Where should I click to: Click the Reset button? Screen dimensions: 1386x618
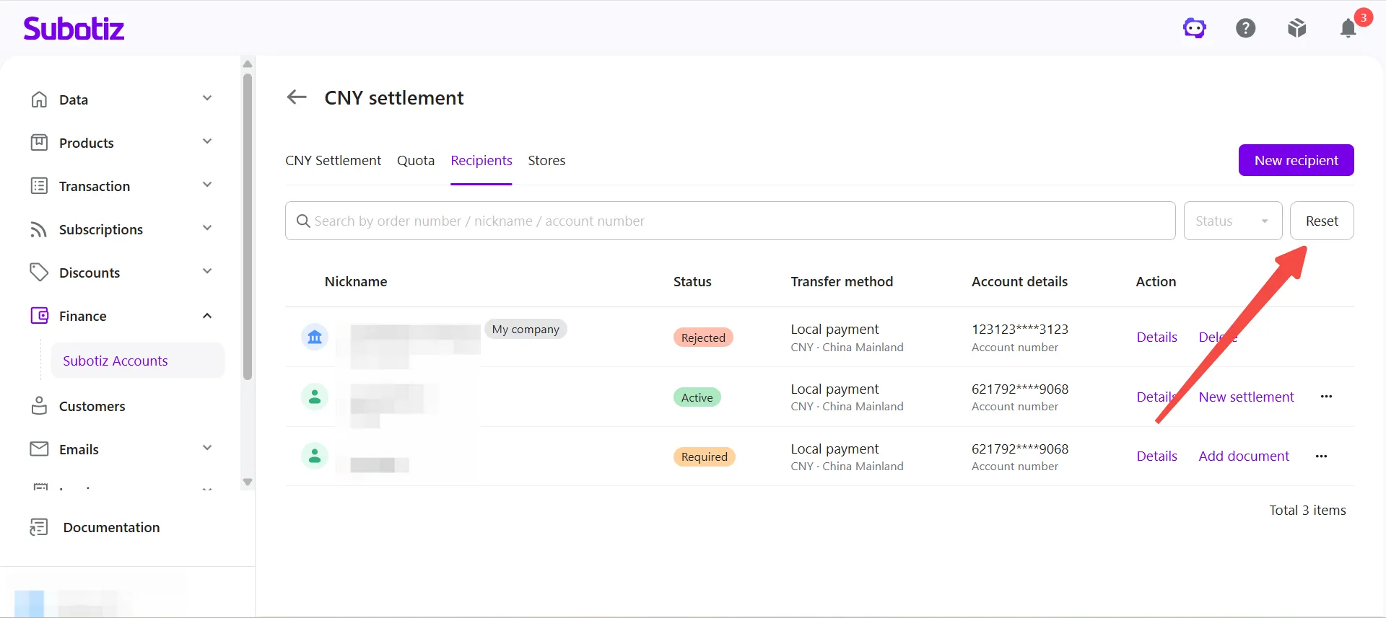[1322, 221]
